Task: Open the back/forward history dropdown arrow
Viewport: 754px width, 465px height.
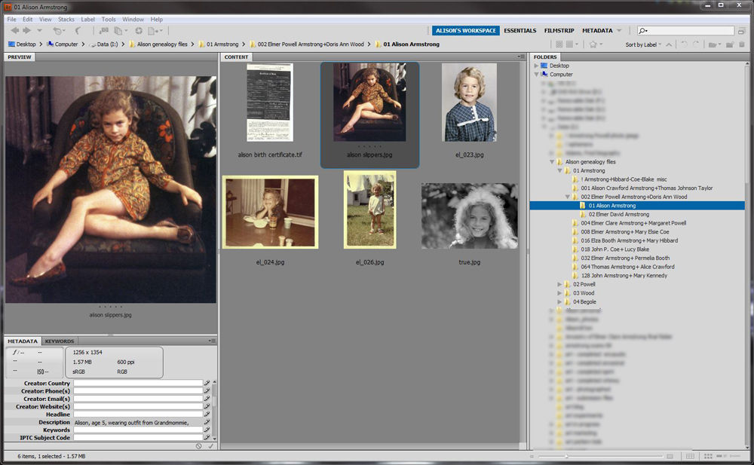Action: 39,31
